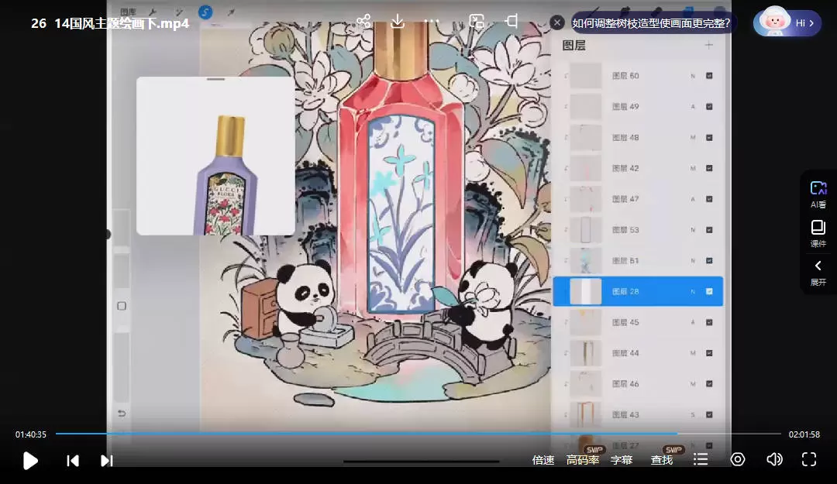Open the playlist list icon
This screenshot has width=837, height=484.
(701, 459)
